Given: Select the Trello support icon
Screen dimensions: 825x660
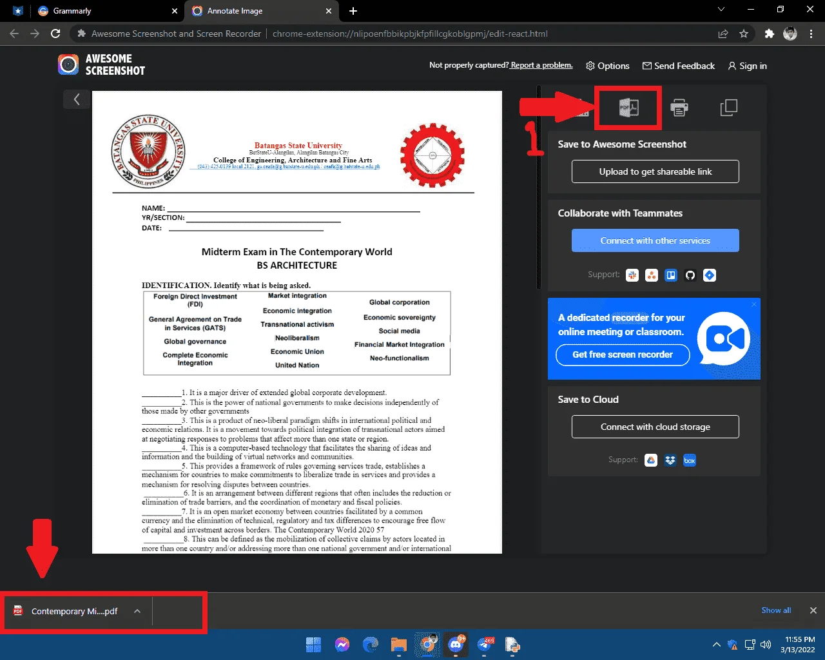Looking at the screenshot, I should [671, 275].
